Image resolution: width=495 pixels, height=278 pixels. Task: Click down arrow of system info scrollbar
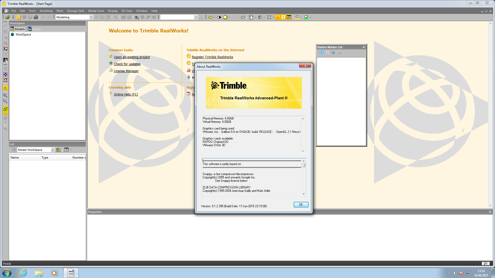pos(303,151)
